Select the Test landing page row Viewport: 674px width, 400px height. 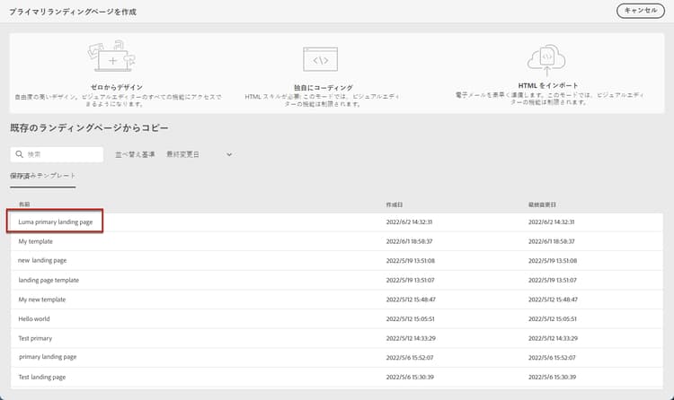pos(337,377)
